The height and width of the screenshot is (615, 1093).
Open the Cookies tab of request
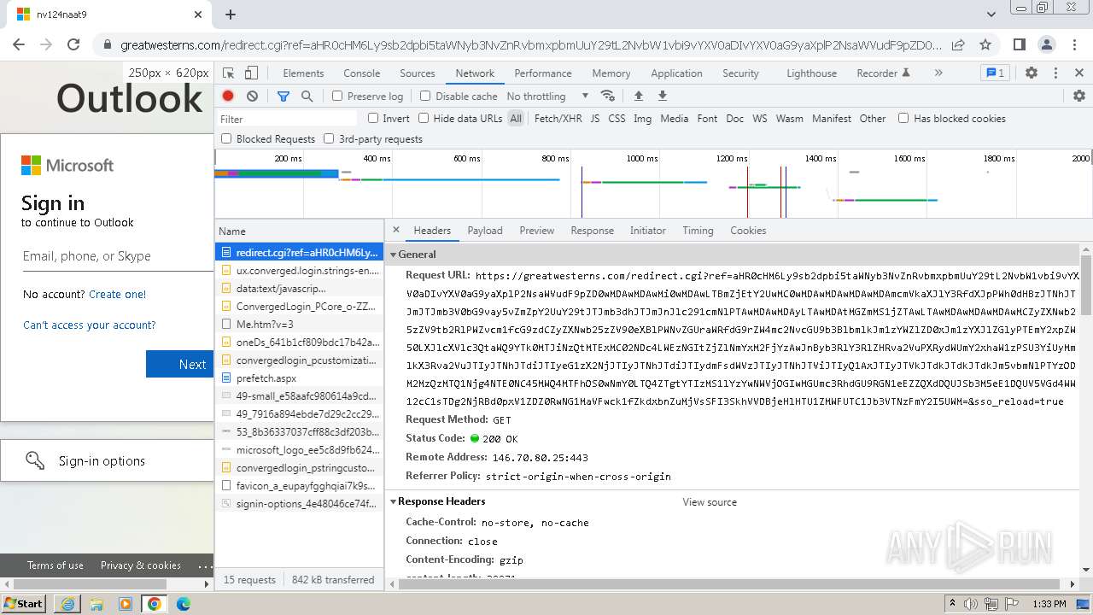(748, 231)
